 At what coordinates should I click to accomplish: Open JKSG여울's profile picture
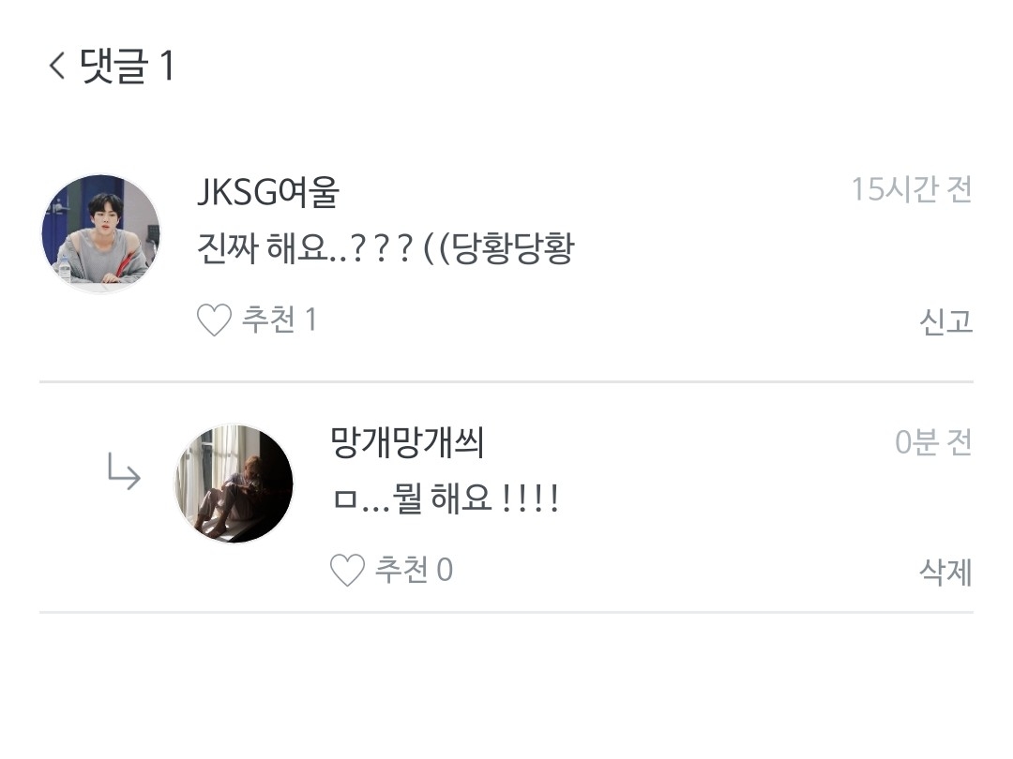tap(100, 233)
